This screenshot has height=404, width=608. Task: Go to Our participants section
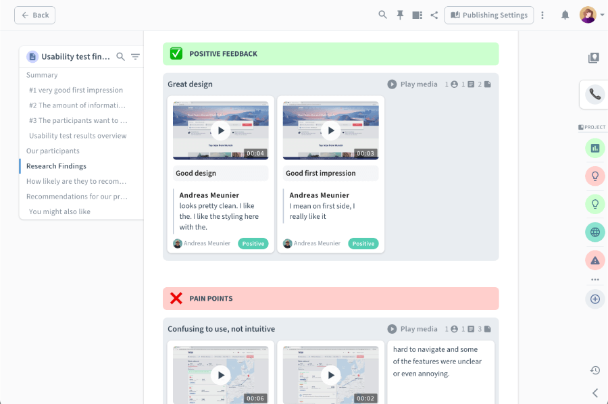point(53,151)
